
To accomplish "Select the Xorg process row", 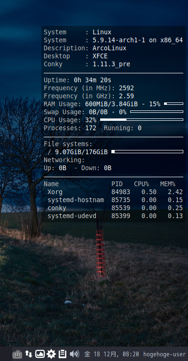I will pyautogui.click(x=113, y=192).
